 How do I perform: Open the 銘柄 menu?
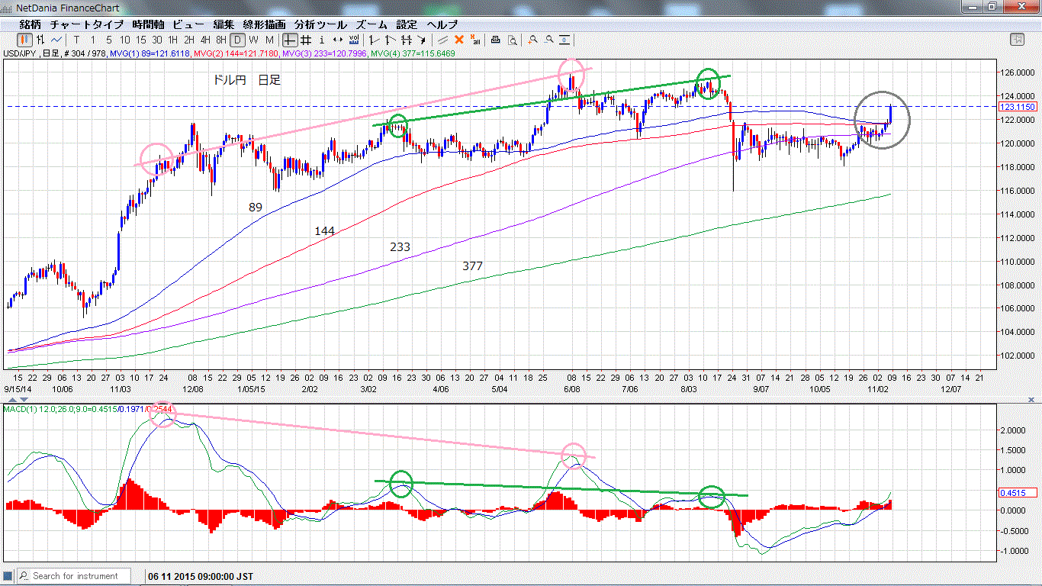coord(30,24)
